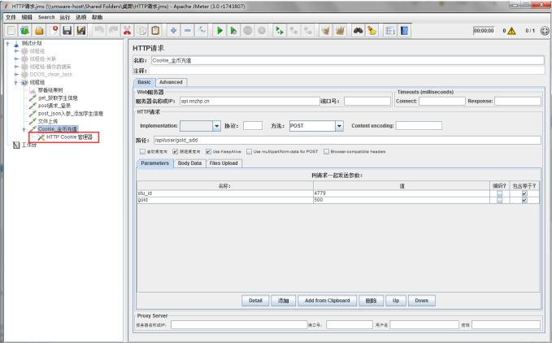Click the binoculars Search icon
This screenshot has height=343, width=552.
coord(358,31)
